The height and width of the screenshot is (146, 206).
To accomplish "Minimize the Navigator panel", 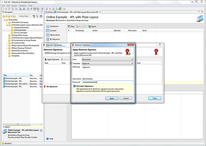I will pos(38,12).
